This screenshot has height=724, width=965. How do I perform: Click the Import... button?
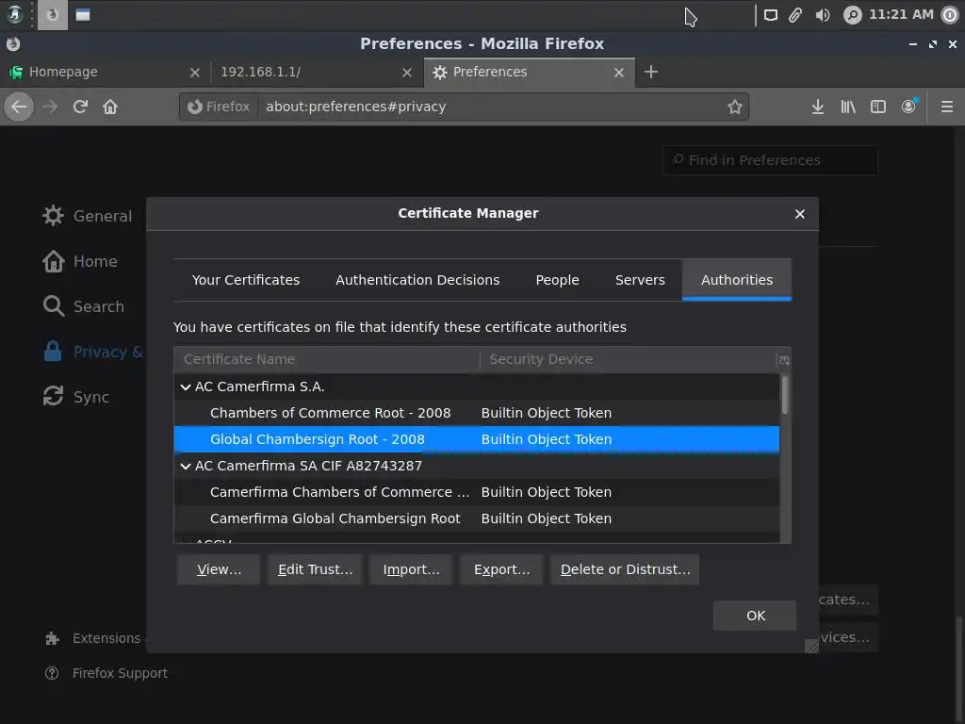[411, 569]
